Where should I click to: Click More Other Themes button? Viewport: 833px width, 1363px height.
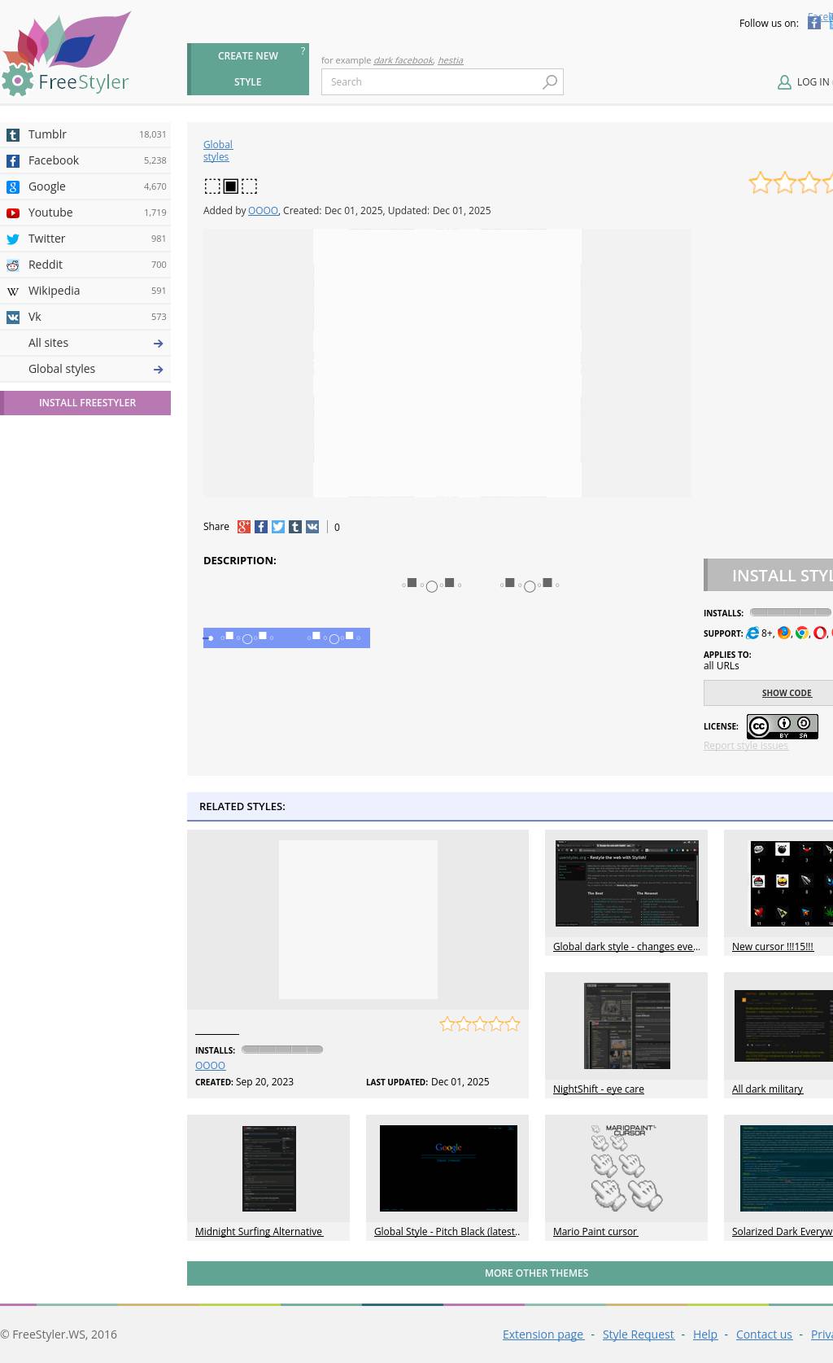tap(535, 1273)
